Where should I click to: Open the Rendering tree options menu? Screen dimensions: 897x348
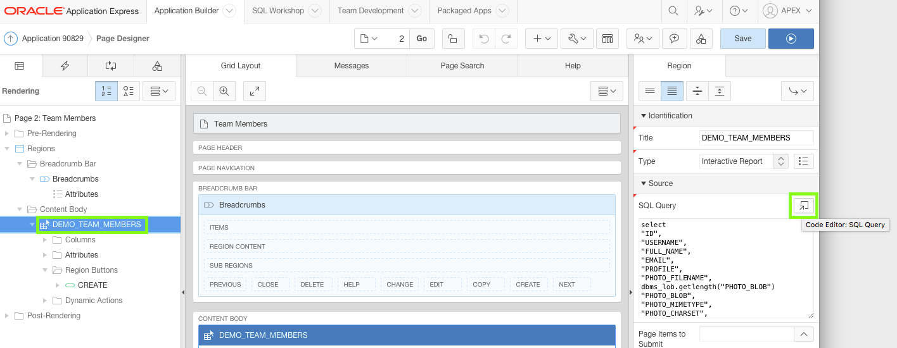pyautogui.click(x=159, y=91)
